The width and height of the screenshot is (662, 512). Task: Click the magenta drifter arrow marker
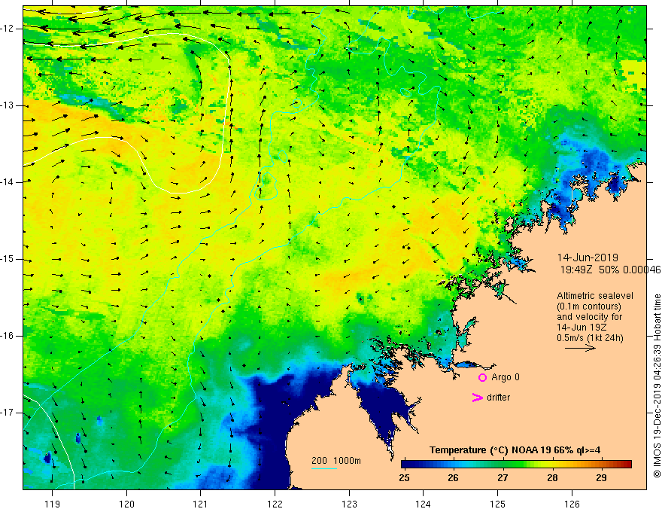point(477,398)
